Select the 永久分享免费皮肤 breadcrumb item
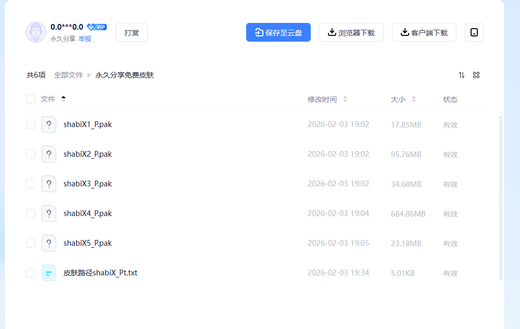This screenshot has width=520, height=329. tap(123, 75)
